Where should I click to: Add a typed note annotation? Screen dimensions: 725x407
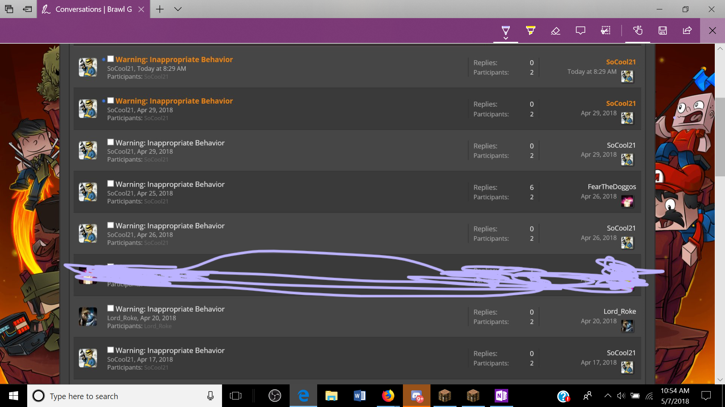pyautogui.click(x=580, y=31)
